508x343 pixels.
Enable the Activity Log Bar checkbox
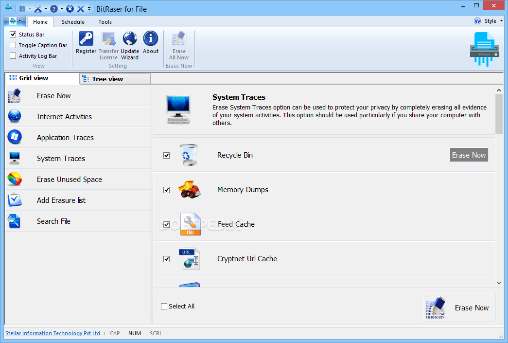tap(13, 56)
